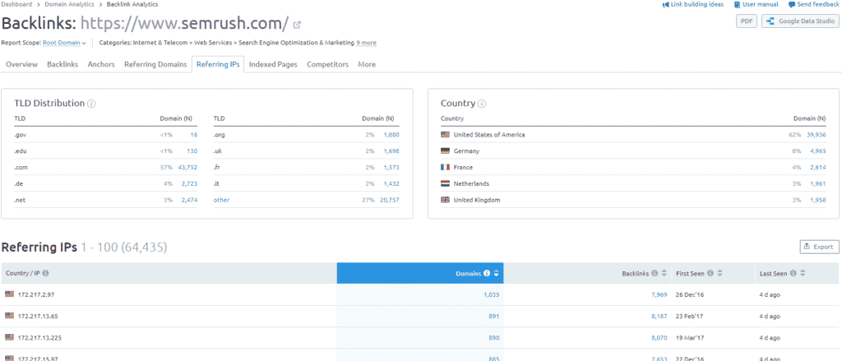Click domains count 891 for 172.217.13.65
842x361 pixels.
(x=494, y=317)
